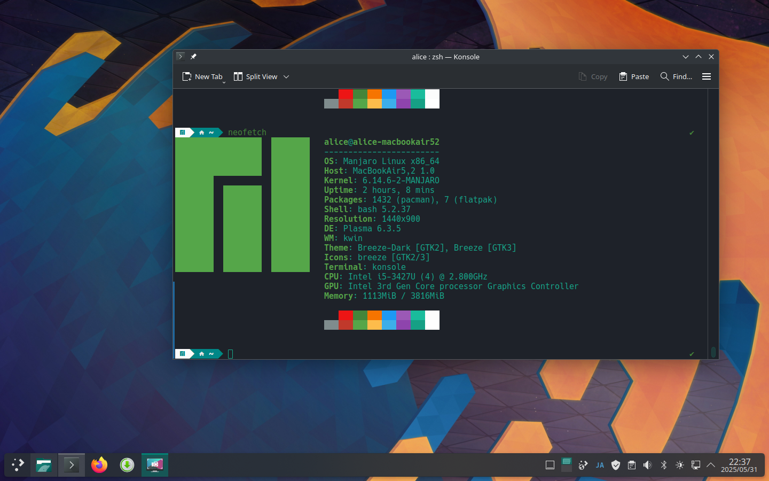This screenshot has height=481, width=769.
Task: Click the Paste button
Action: [x=634, y=76]
